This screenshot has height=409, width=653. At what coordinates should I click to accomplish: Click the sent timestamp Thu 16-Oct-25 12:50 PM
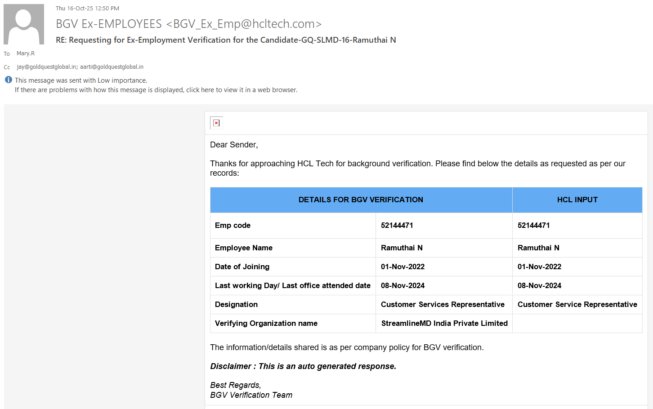coord(88,9)
